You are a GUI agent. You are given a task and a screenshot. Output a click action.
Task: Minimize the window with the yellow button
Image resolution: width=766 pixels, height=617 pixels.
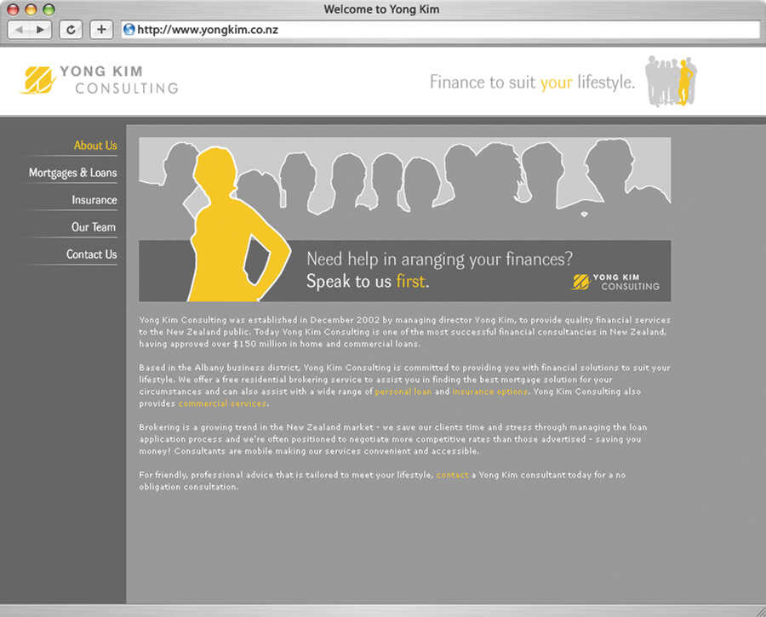click(x=31, y=9)
